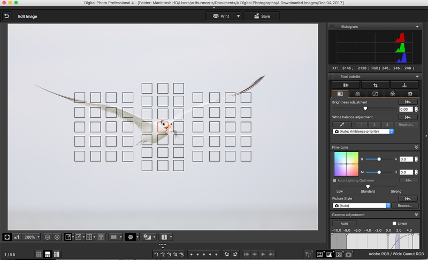Open the Auto: Ambience priority dropdown
428x260 pixels.
tap(363, 131)
